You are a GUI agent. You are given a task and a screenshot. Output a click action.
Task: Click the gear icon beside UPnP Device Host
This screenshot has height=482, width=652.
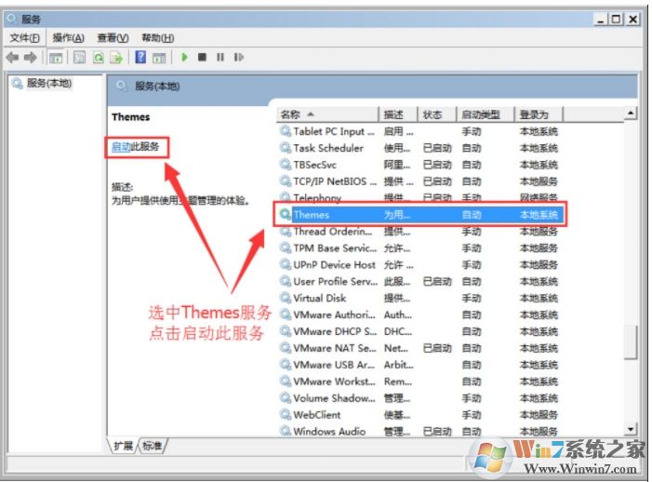(286, 265)
